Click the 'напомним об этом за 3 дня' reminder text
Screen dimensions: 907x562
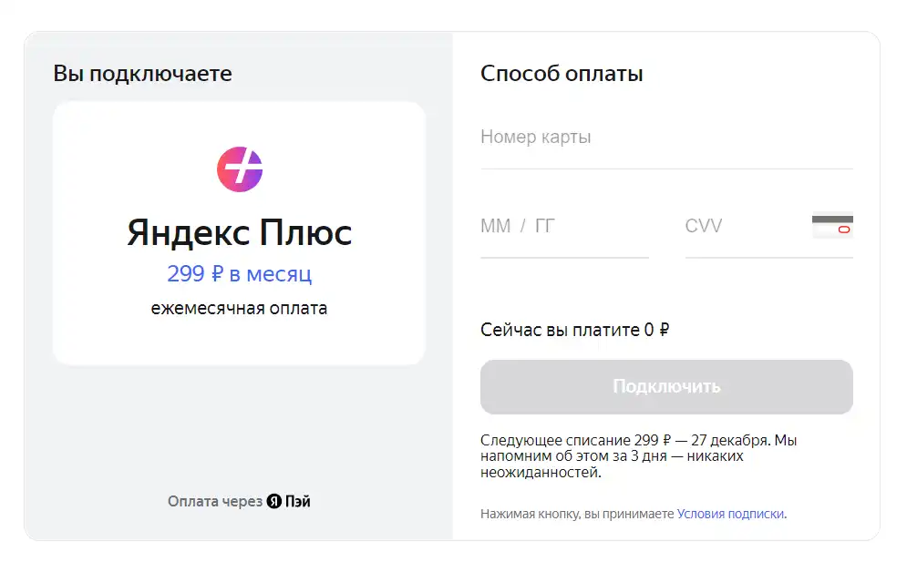573,456
